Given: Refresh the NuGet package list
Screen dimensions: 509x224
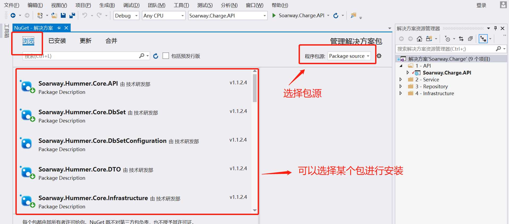Looking at the screenshot, I should (156, 56).
